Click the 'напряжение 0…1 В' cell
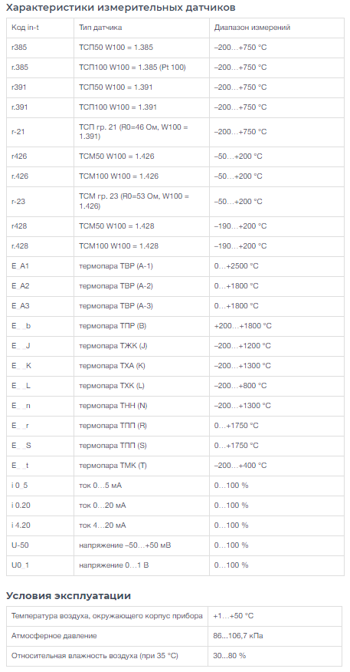This screenshot has height=672, width=350. tap(142, 565)
